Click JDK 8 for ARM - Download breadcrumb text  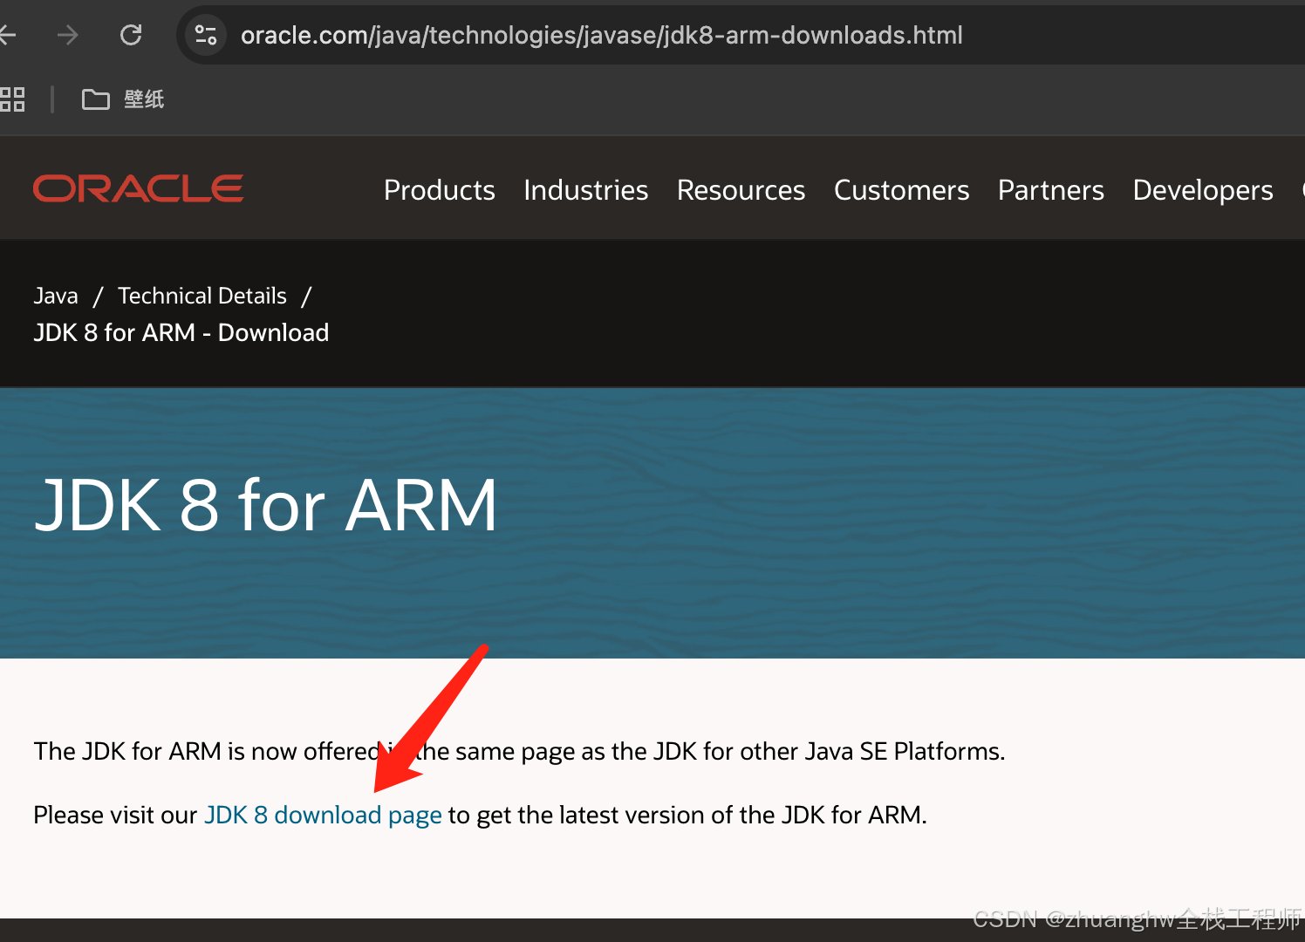point(181,332)
